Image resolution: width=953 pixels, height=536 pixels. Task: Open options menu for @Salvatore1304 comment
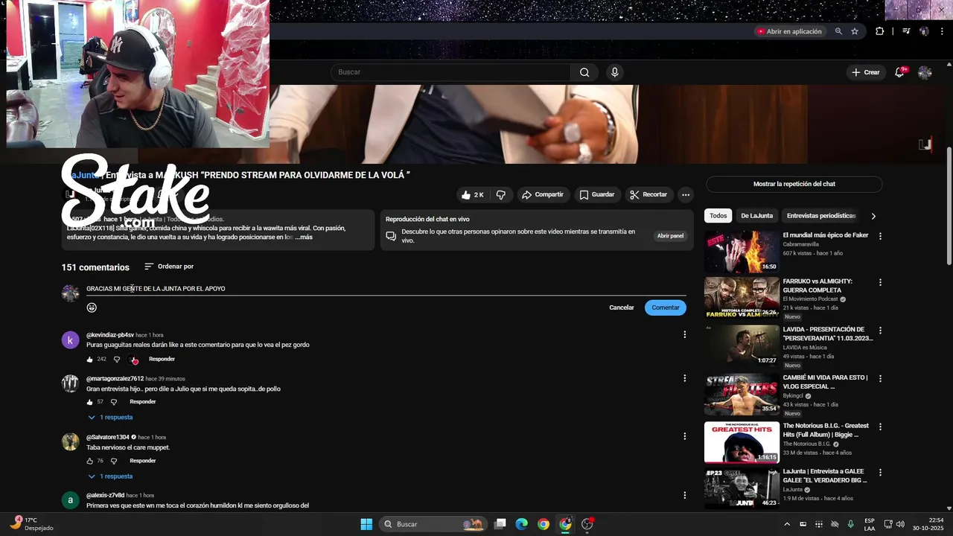click(684, 436)
